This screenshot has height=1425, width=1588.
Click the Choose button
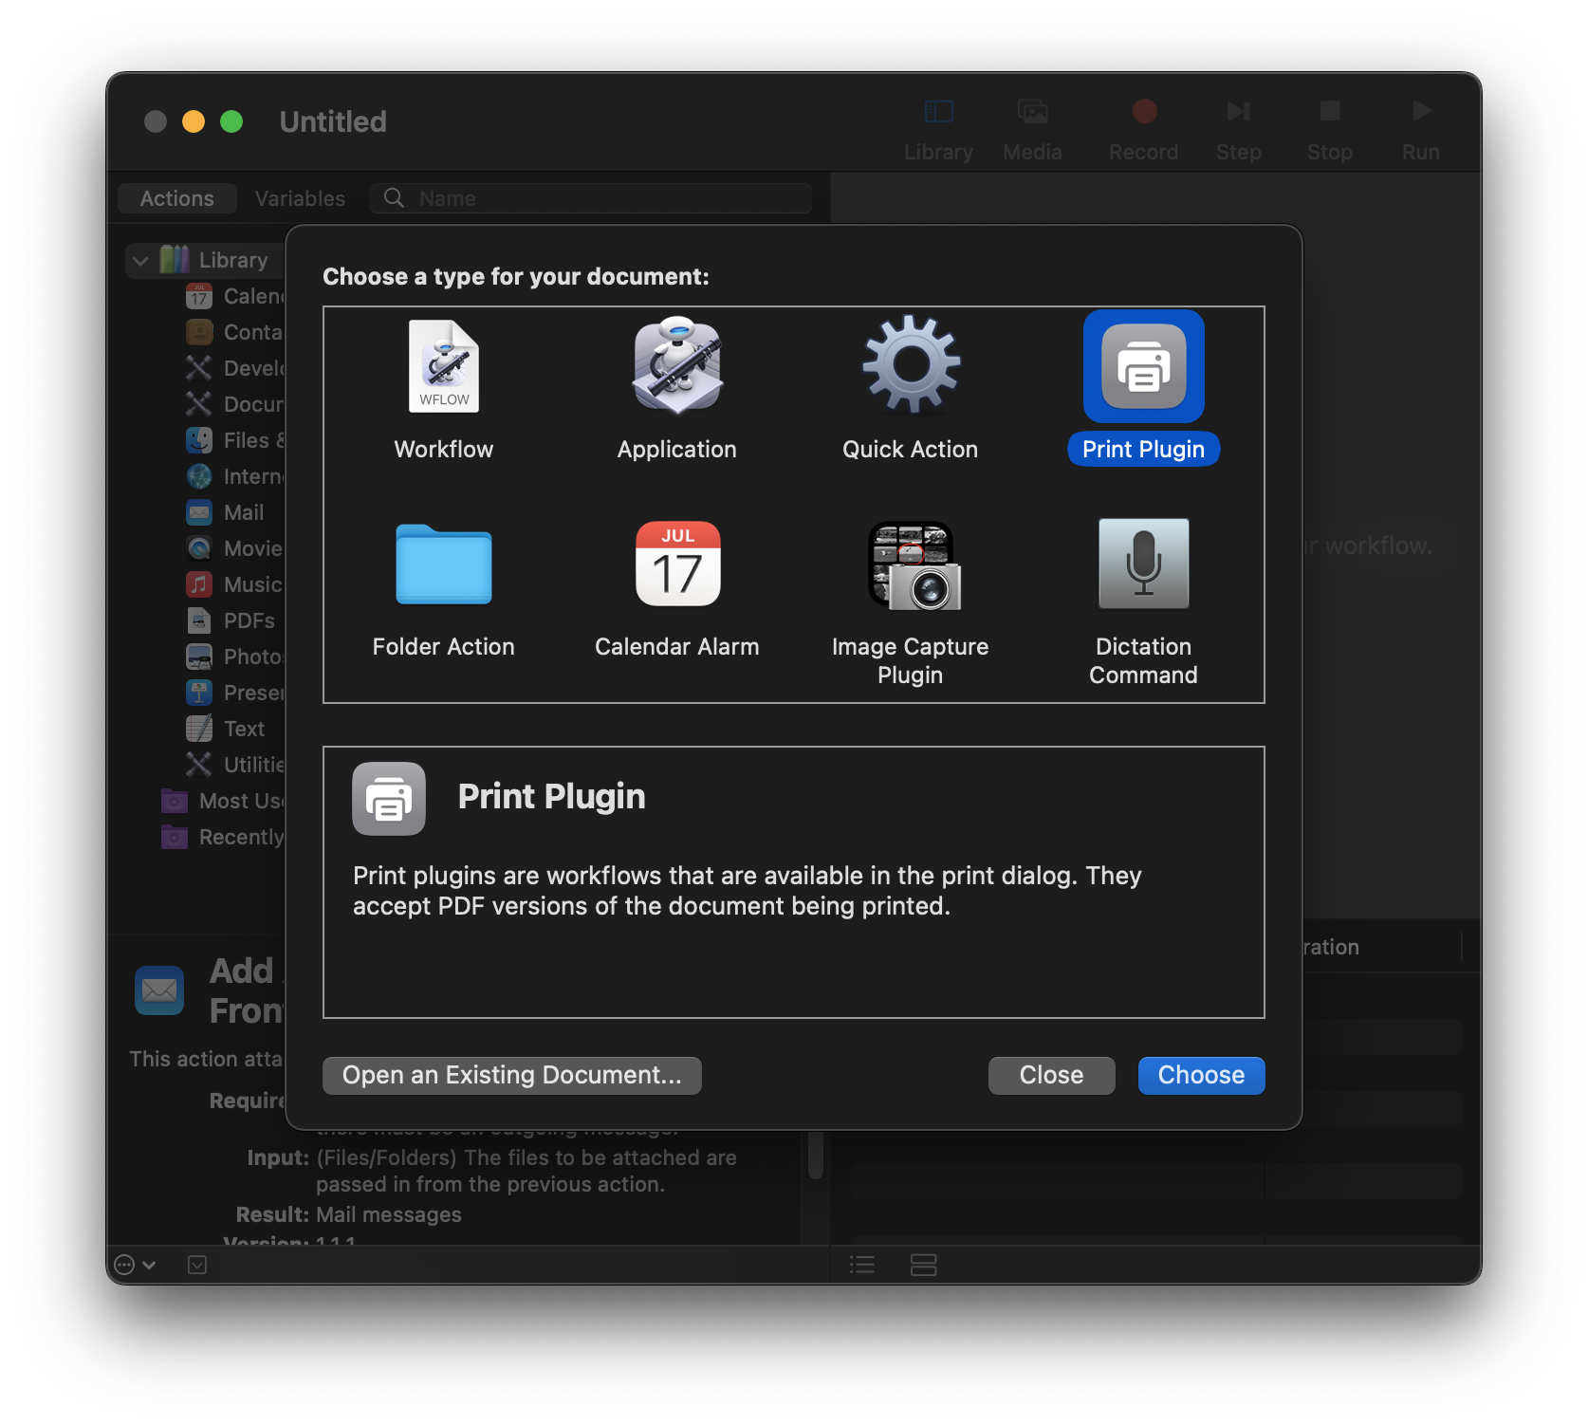click(1201, 1075)
